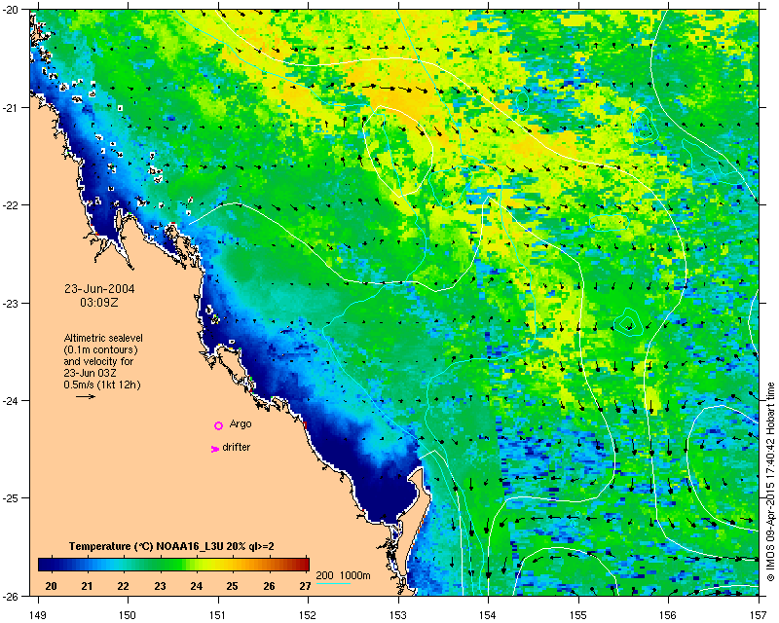
Task: Click the 'drifter' legend label
Action: [236, 447]
